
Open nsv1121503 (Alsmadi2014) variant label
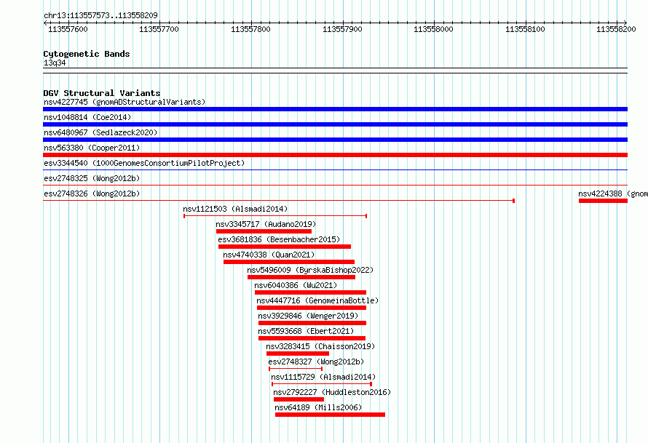point(235,209)
